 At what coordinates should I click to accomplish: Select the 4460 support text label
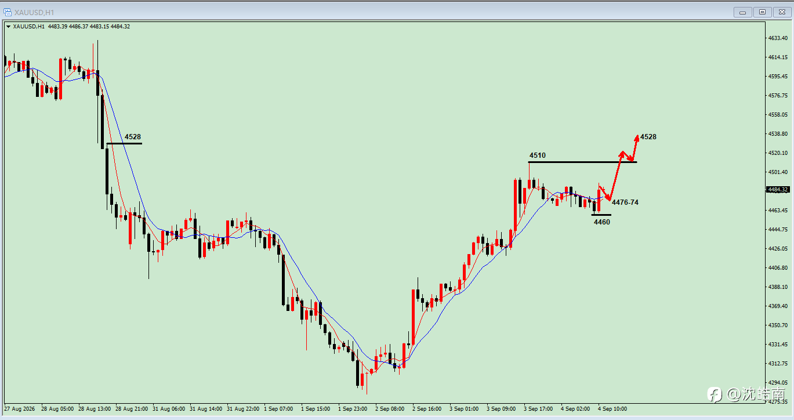602,222
